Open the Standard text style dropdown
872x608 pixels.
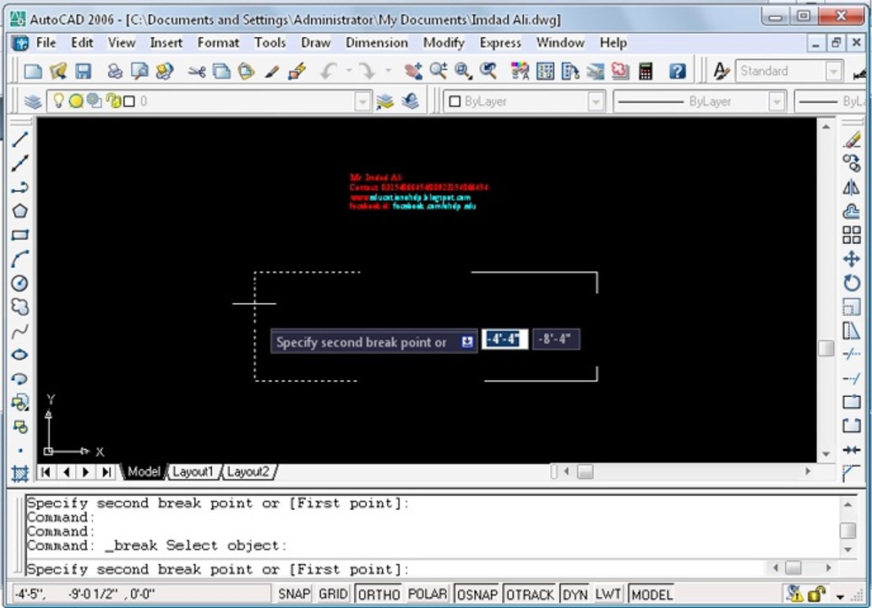[x=833, y=71]
